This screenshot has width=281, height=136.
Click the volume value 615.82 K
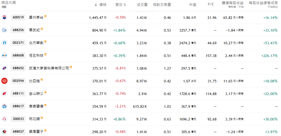[140, 106]
